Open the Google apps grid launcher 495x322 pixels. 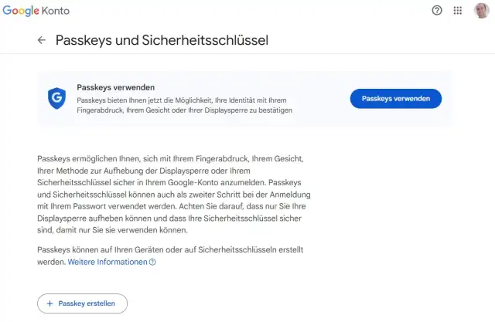tap(458, 11)
